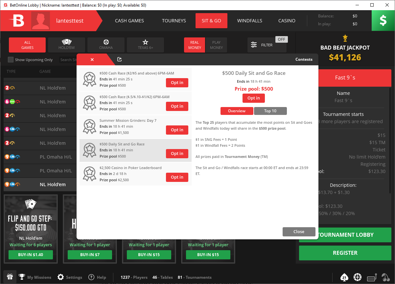Opt in to $500 Cash Race ($.5/$.10-$1/$2)
This screenshot has width=395, height=284.
(x=177, y=106)
